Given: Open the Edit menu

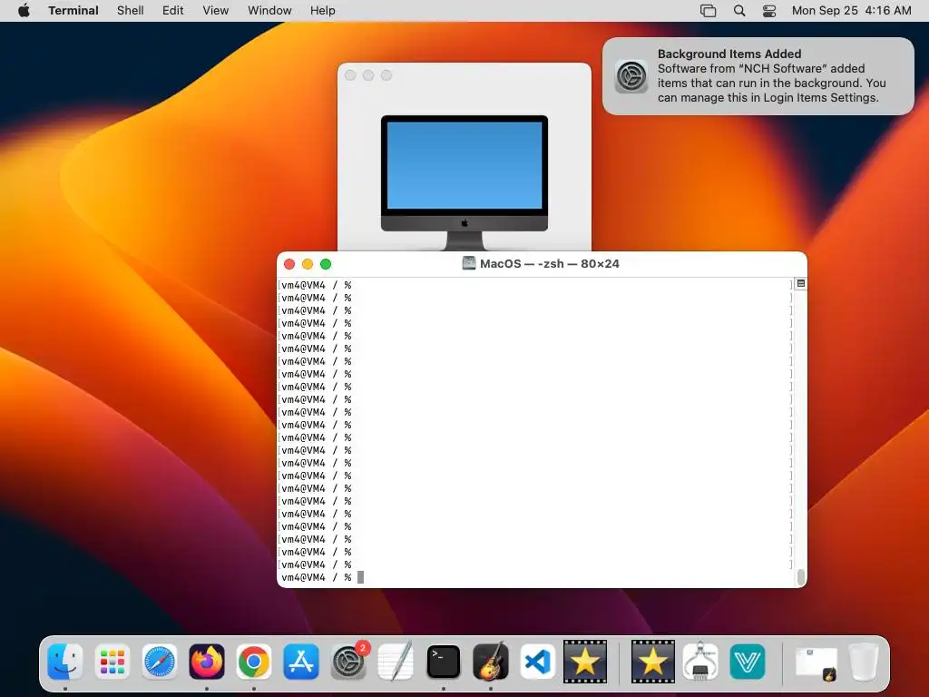Looking at the screenshot, I should click(173, 11).
